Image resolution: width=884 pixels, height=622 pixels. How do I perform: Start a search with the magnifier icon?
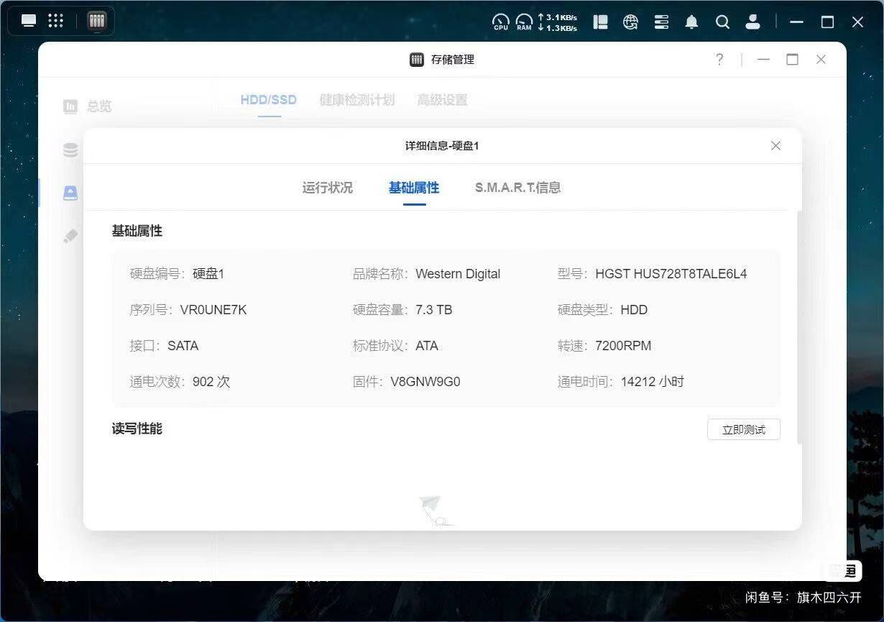click(x=722, y=22)
